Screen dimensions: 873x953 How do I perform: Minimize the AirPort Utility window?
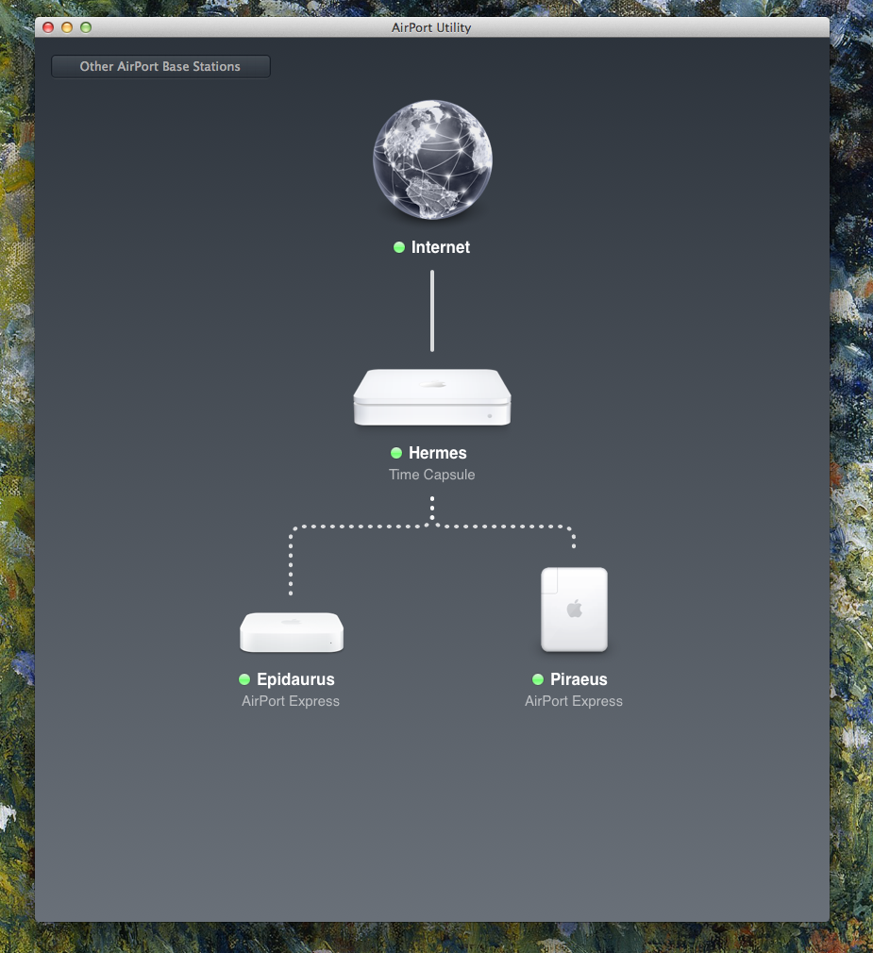[x=67, y=27]
